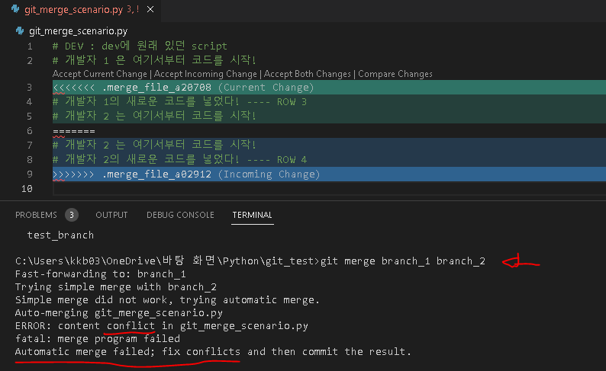606x371 pixels.
Task: Open git_merge_scenario.py breadcrumb entry
Action: tap(78, 30)
